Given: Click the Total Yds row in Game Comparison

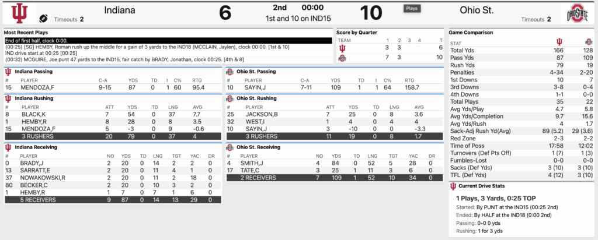Looking at the screenshot, I should [520, 50].
